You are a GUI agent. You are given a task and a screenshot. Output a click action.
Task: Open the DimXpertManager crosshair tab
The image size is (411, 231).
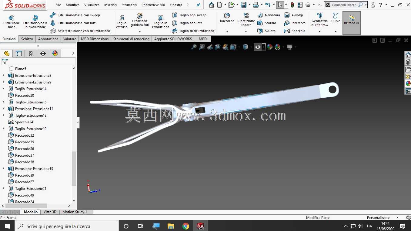[x=43, y=54]
